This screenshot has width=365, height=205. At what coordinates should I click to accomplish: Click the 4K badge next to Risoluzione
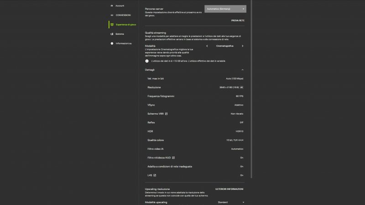click(242, 87)
